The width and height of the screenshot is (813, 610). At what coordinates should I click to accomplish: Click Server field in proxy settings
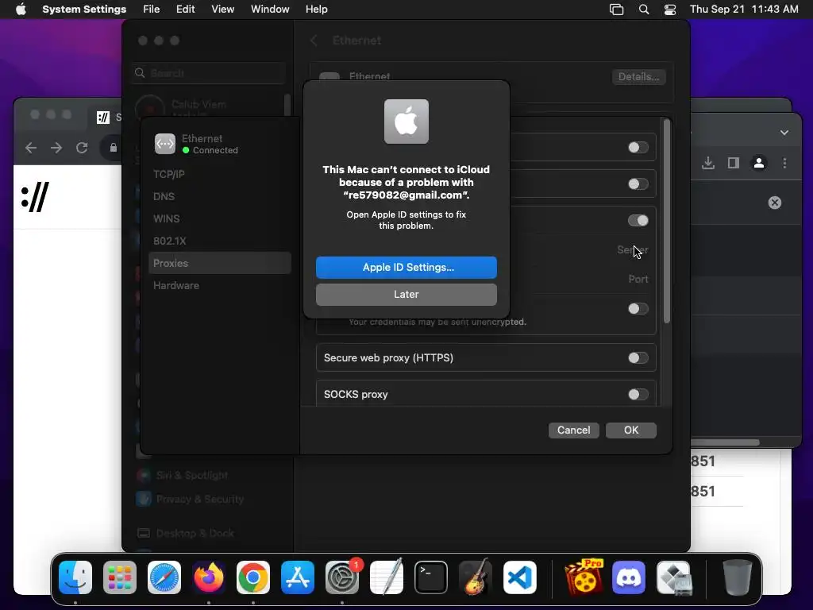click(633, 250)
